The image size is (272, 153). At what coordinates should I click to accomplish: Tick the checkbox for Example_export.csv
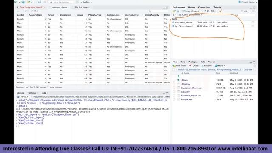point(174,95)
